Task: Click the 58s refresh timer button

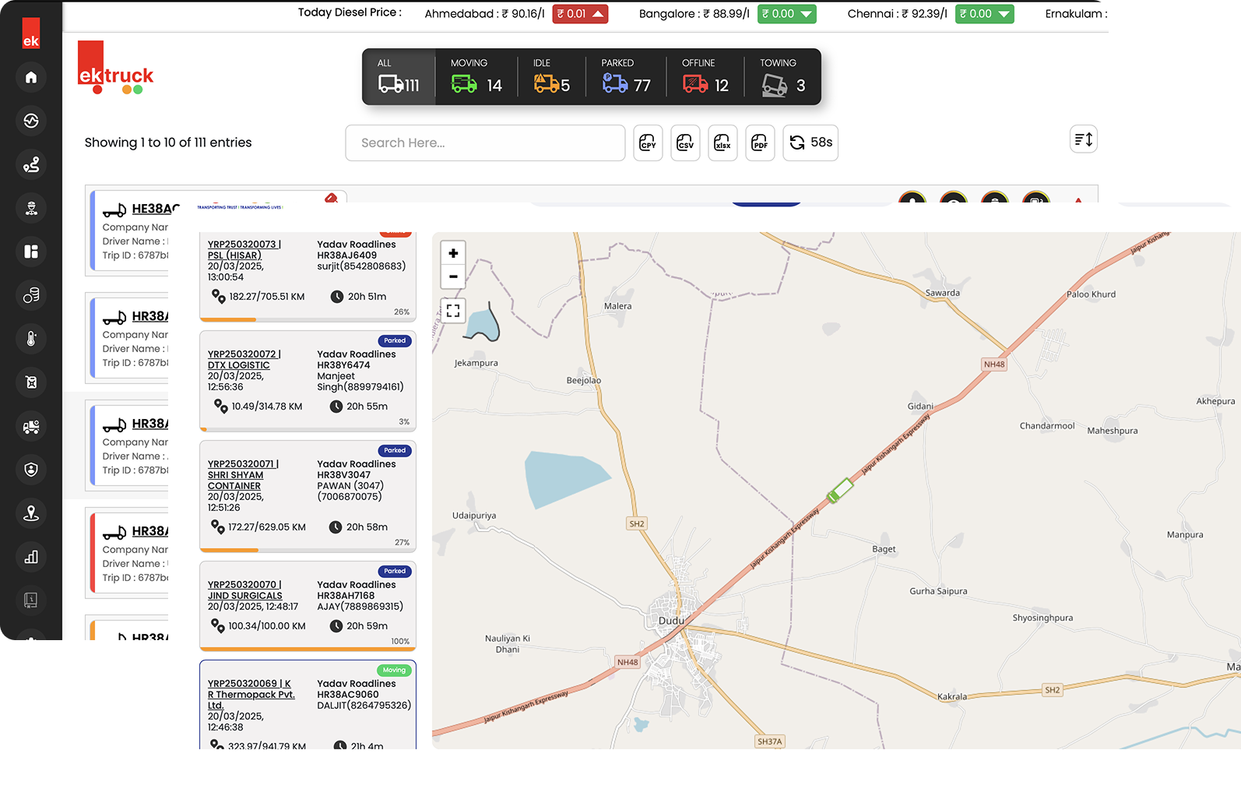Action: pyautogui.click(x=810, y=143)
